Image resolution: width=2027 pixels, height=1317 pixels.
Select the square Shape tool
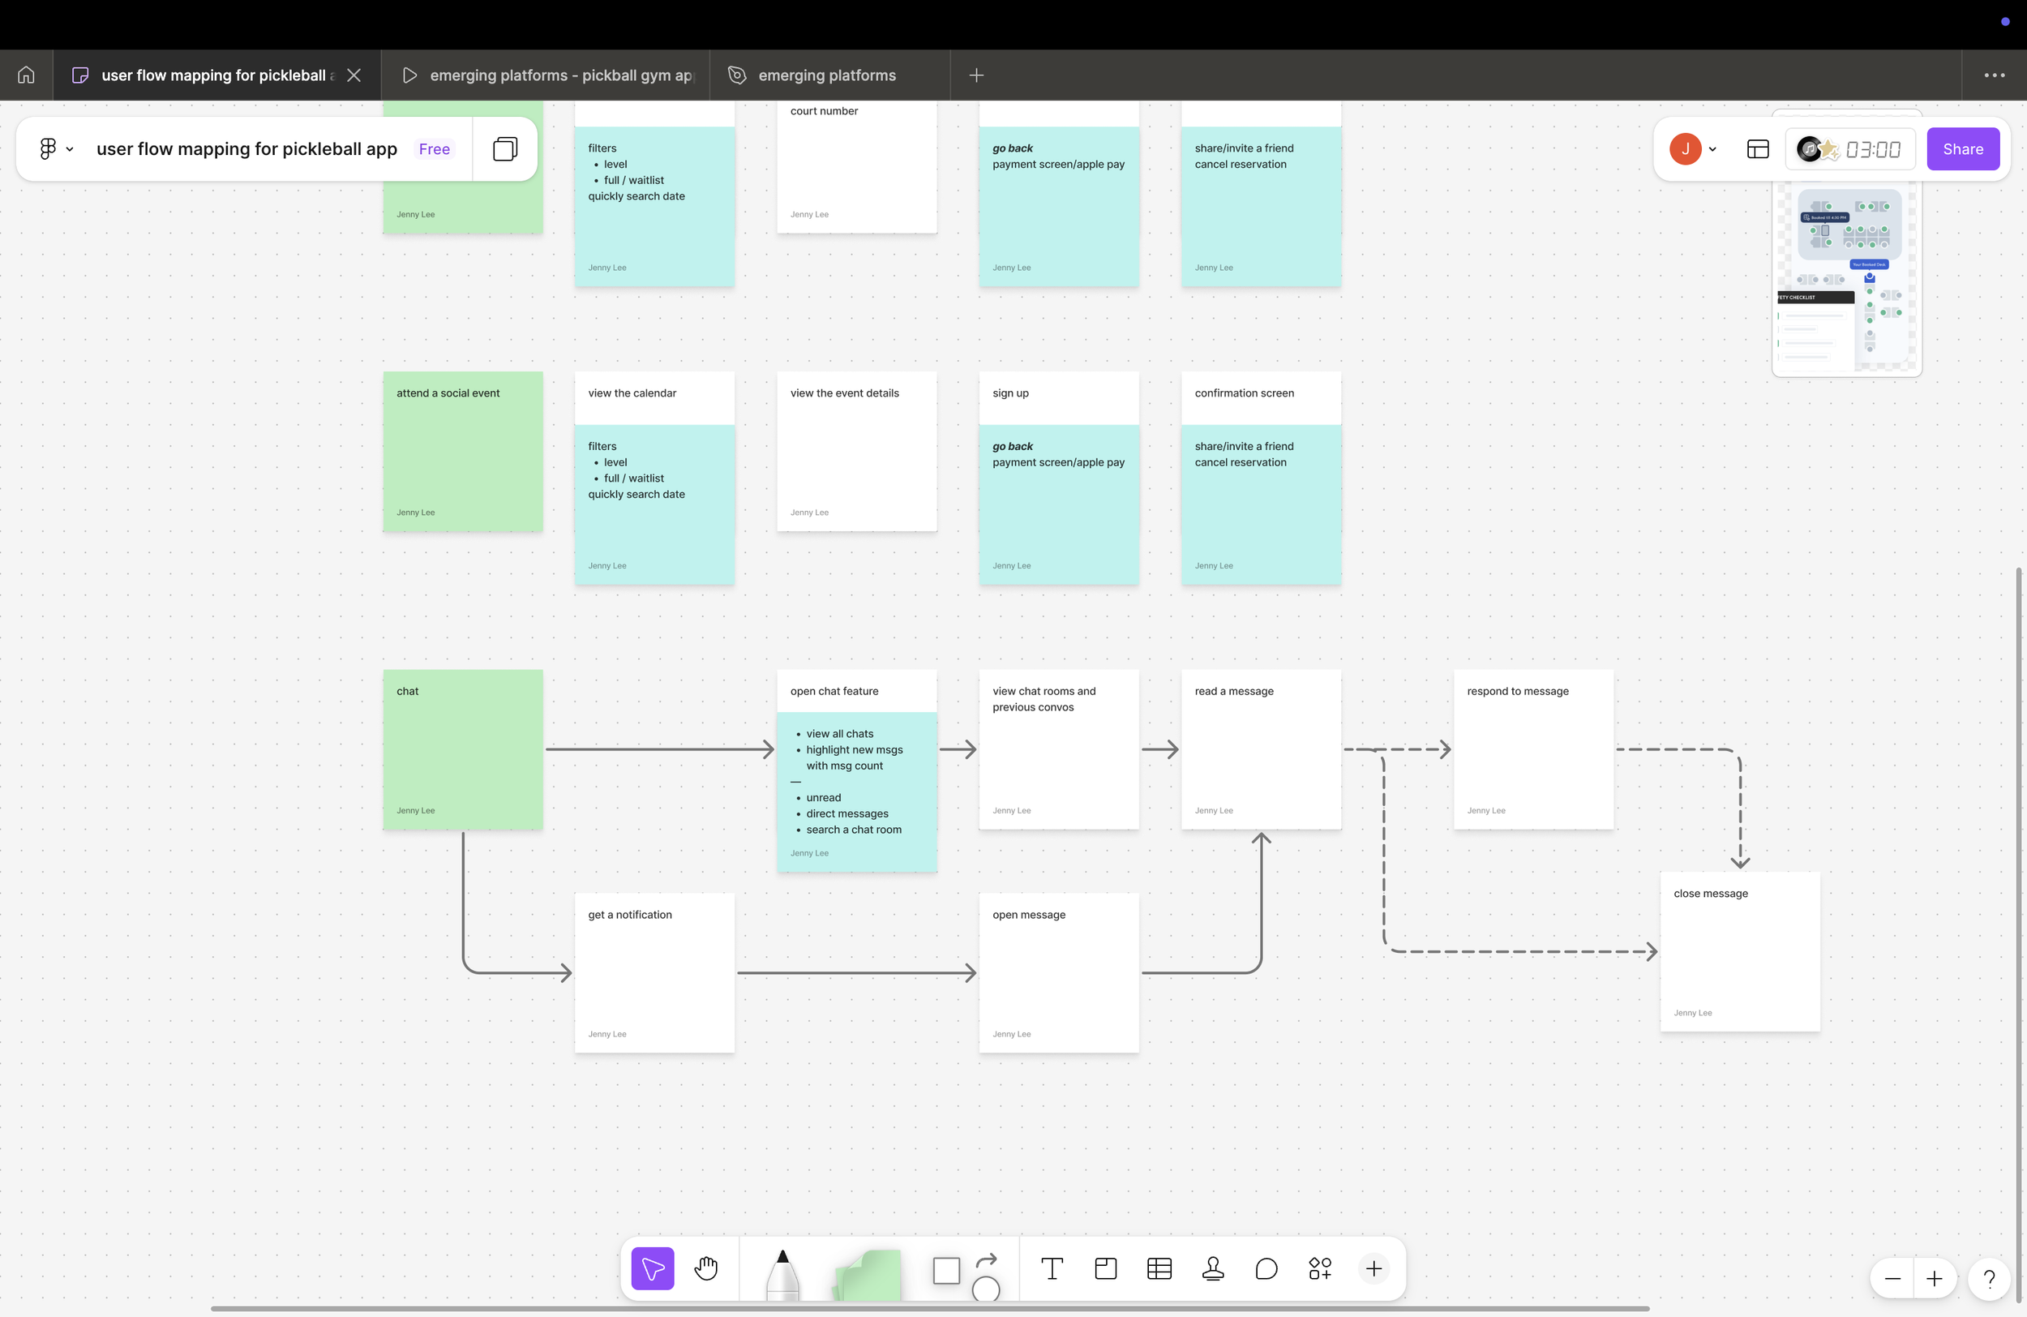point(945,1270)
